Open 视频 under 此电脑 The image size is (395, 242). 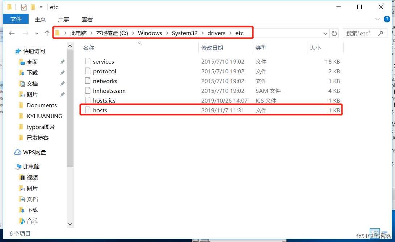[x=32, y=178]
